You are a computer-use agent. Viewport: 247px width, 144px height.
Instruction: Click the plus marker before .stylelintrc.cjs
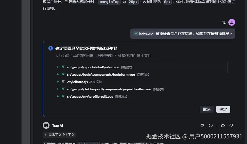58,82
